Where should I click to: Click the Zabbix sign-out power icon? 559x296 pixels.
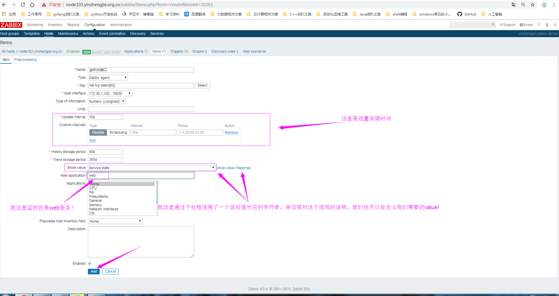pyautogui.click(x=555, y=25)
